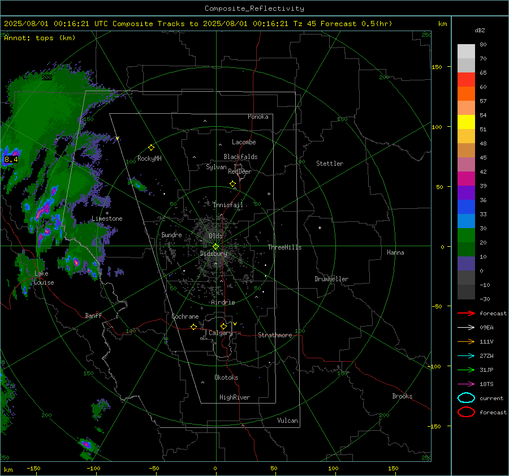Image resolution: width=509 pixels, height=476 pixels.
Task: Select the 42 dBZ magenta color swatch
Action: pyautogui.click(x=466, y=178)
